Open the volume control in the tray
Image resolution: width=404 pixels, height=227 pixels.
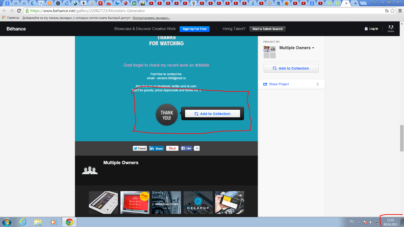click(x=371, y=222)
